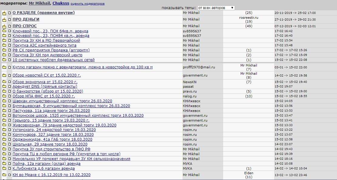Click folder icon of "10 системных проблем" row
337x180 pixels.
point(4,60)
